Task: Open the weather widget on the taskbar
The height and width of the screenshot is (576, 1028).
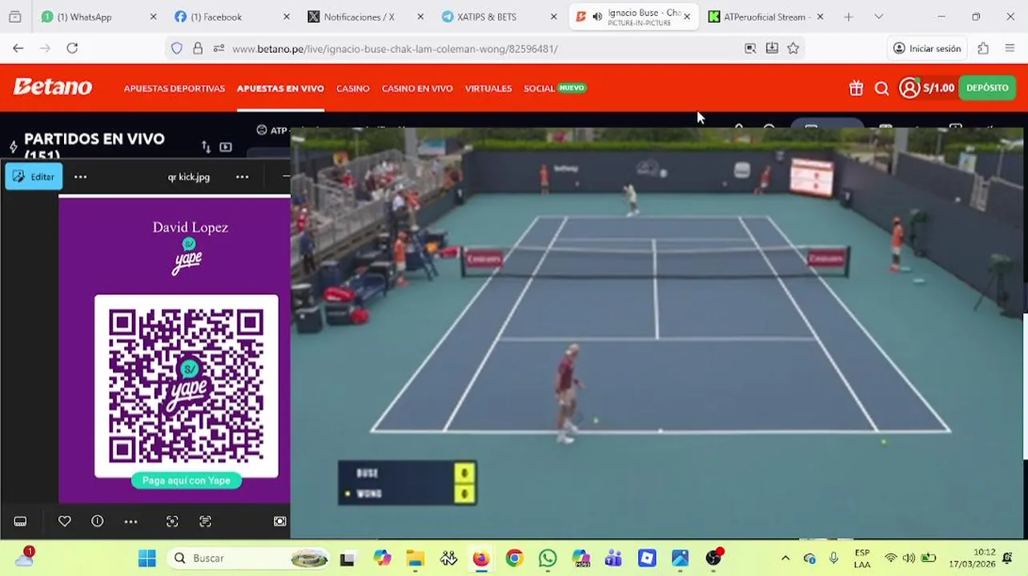Action: (24, 557)
